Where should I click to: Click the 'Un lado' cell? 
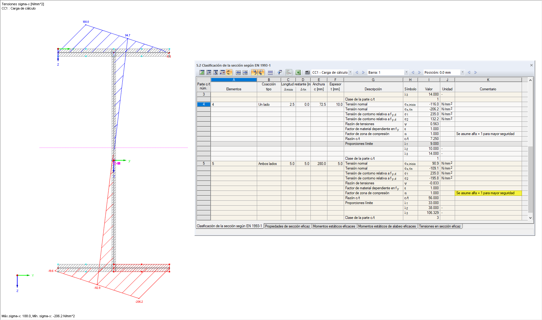coord(269,105)
